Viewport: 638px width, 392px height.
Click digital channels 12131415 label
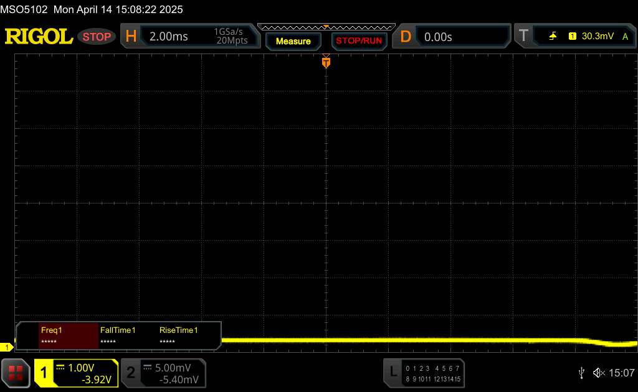point(447,379)
